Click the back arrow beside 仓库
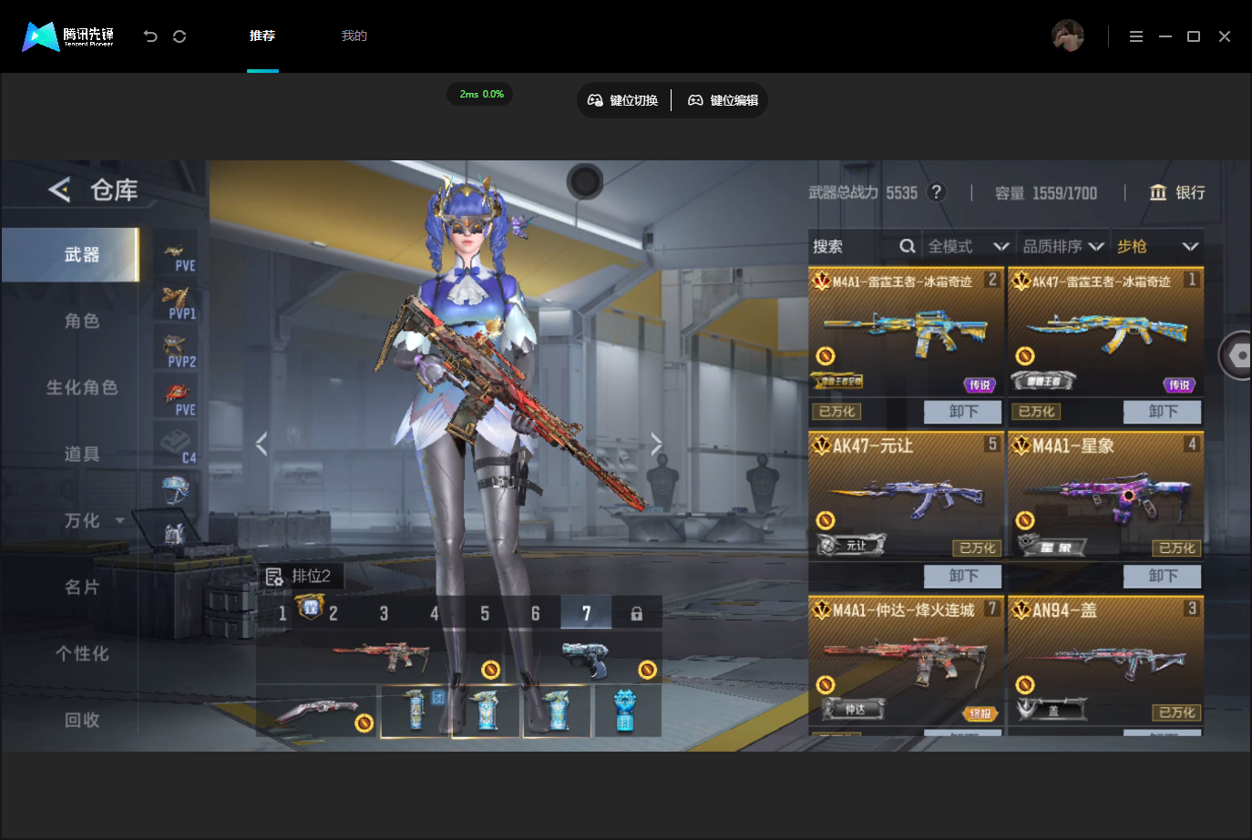The image size is (1252, 840). pyautogui.click(x=59, y=190)
